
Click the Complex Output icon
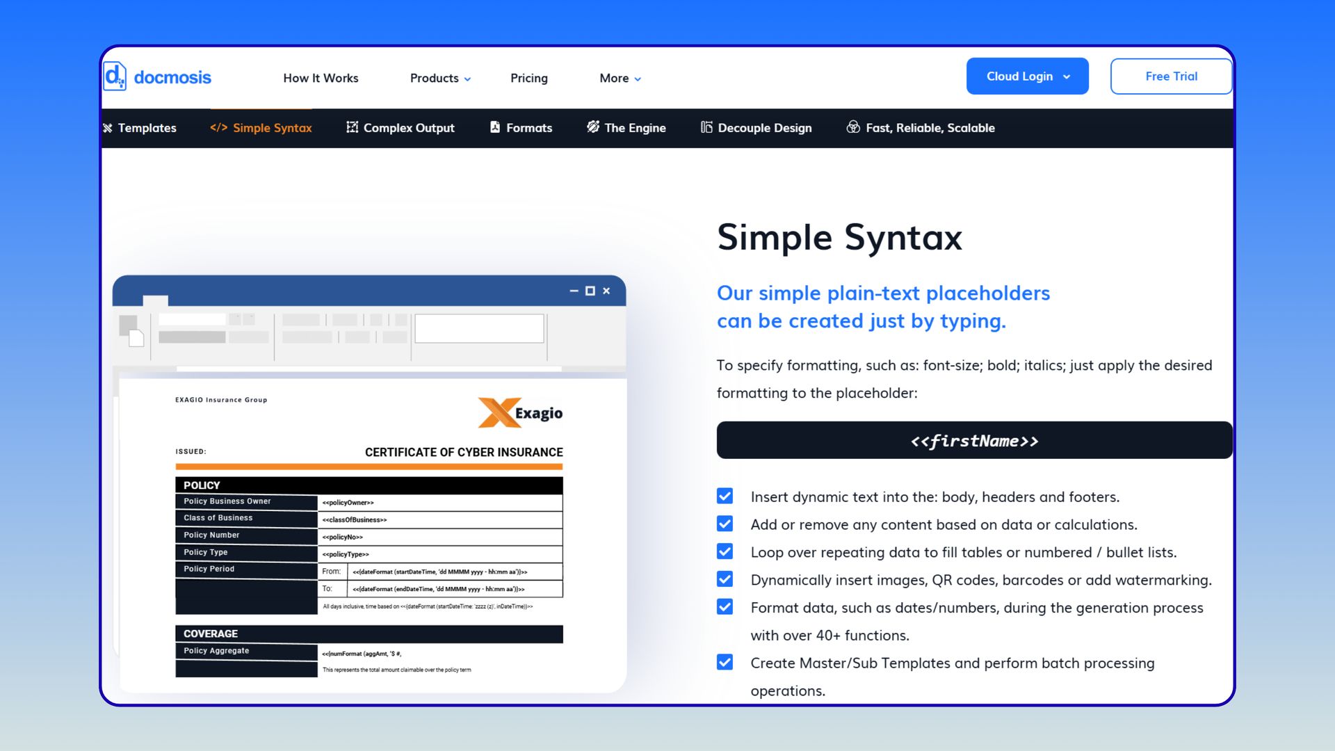[353, 127]
